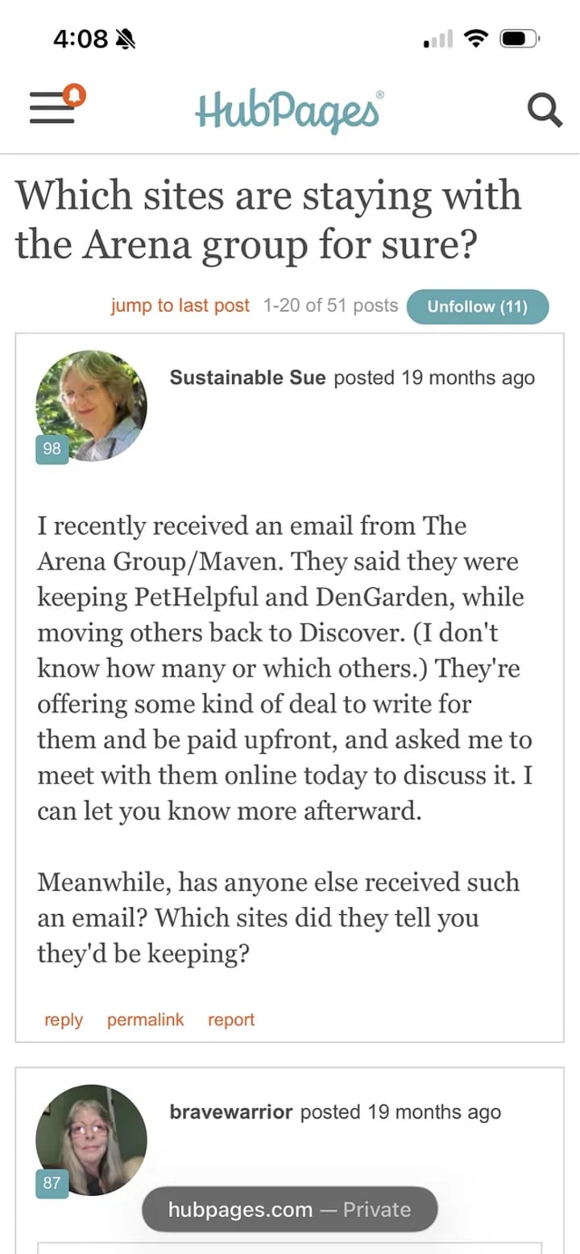
Task: Tap the orange notification bell badge
Action: tap(75, 95)
